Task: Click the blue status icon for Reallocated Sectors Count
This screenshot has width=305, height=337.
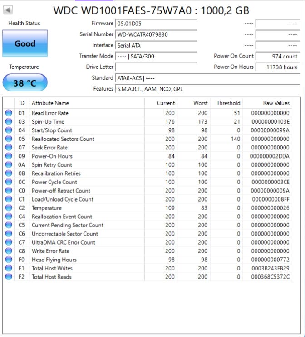Action: pyautogui.click(x=9, y=139)
